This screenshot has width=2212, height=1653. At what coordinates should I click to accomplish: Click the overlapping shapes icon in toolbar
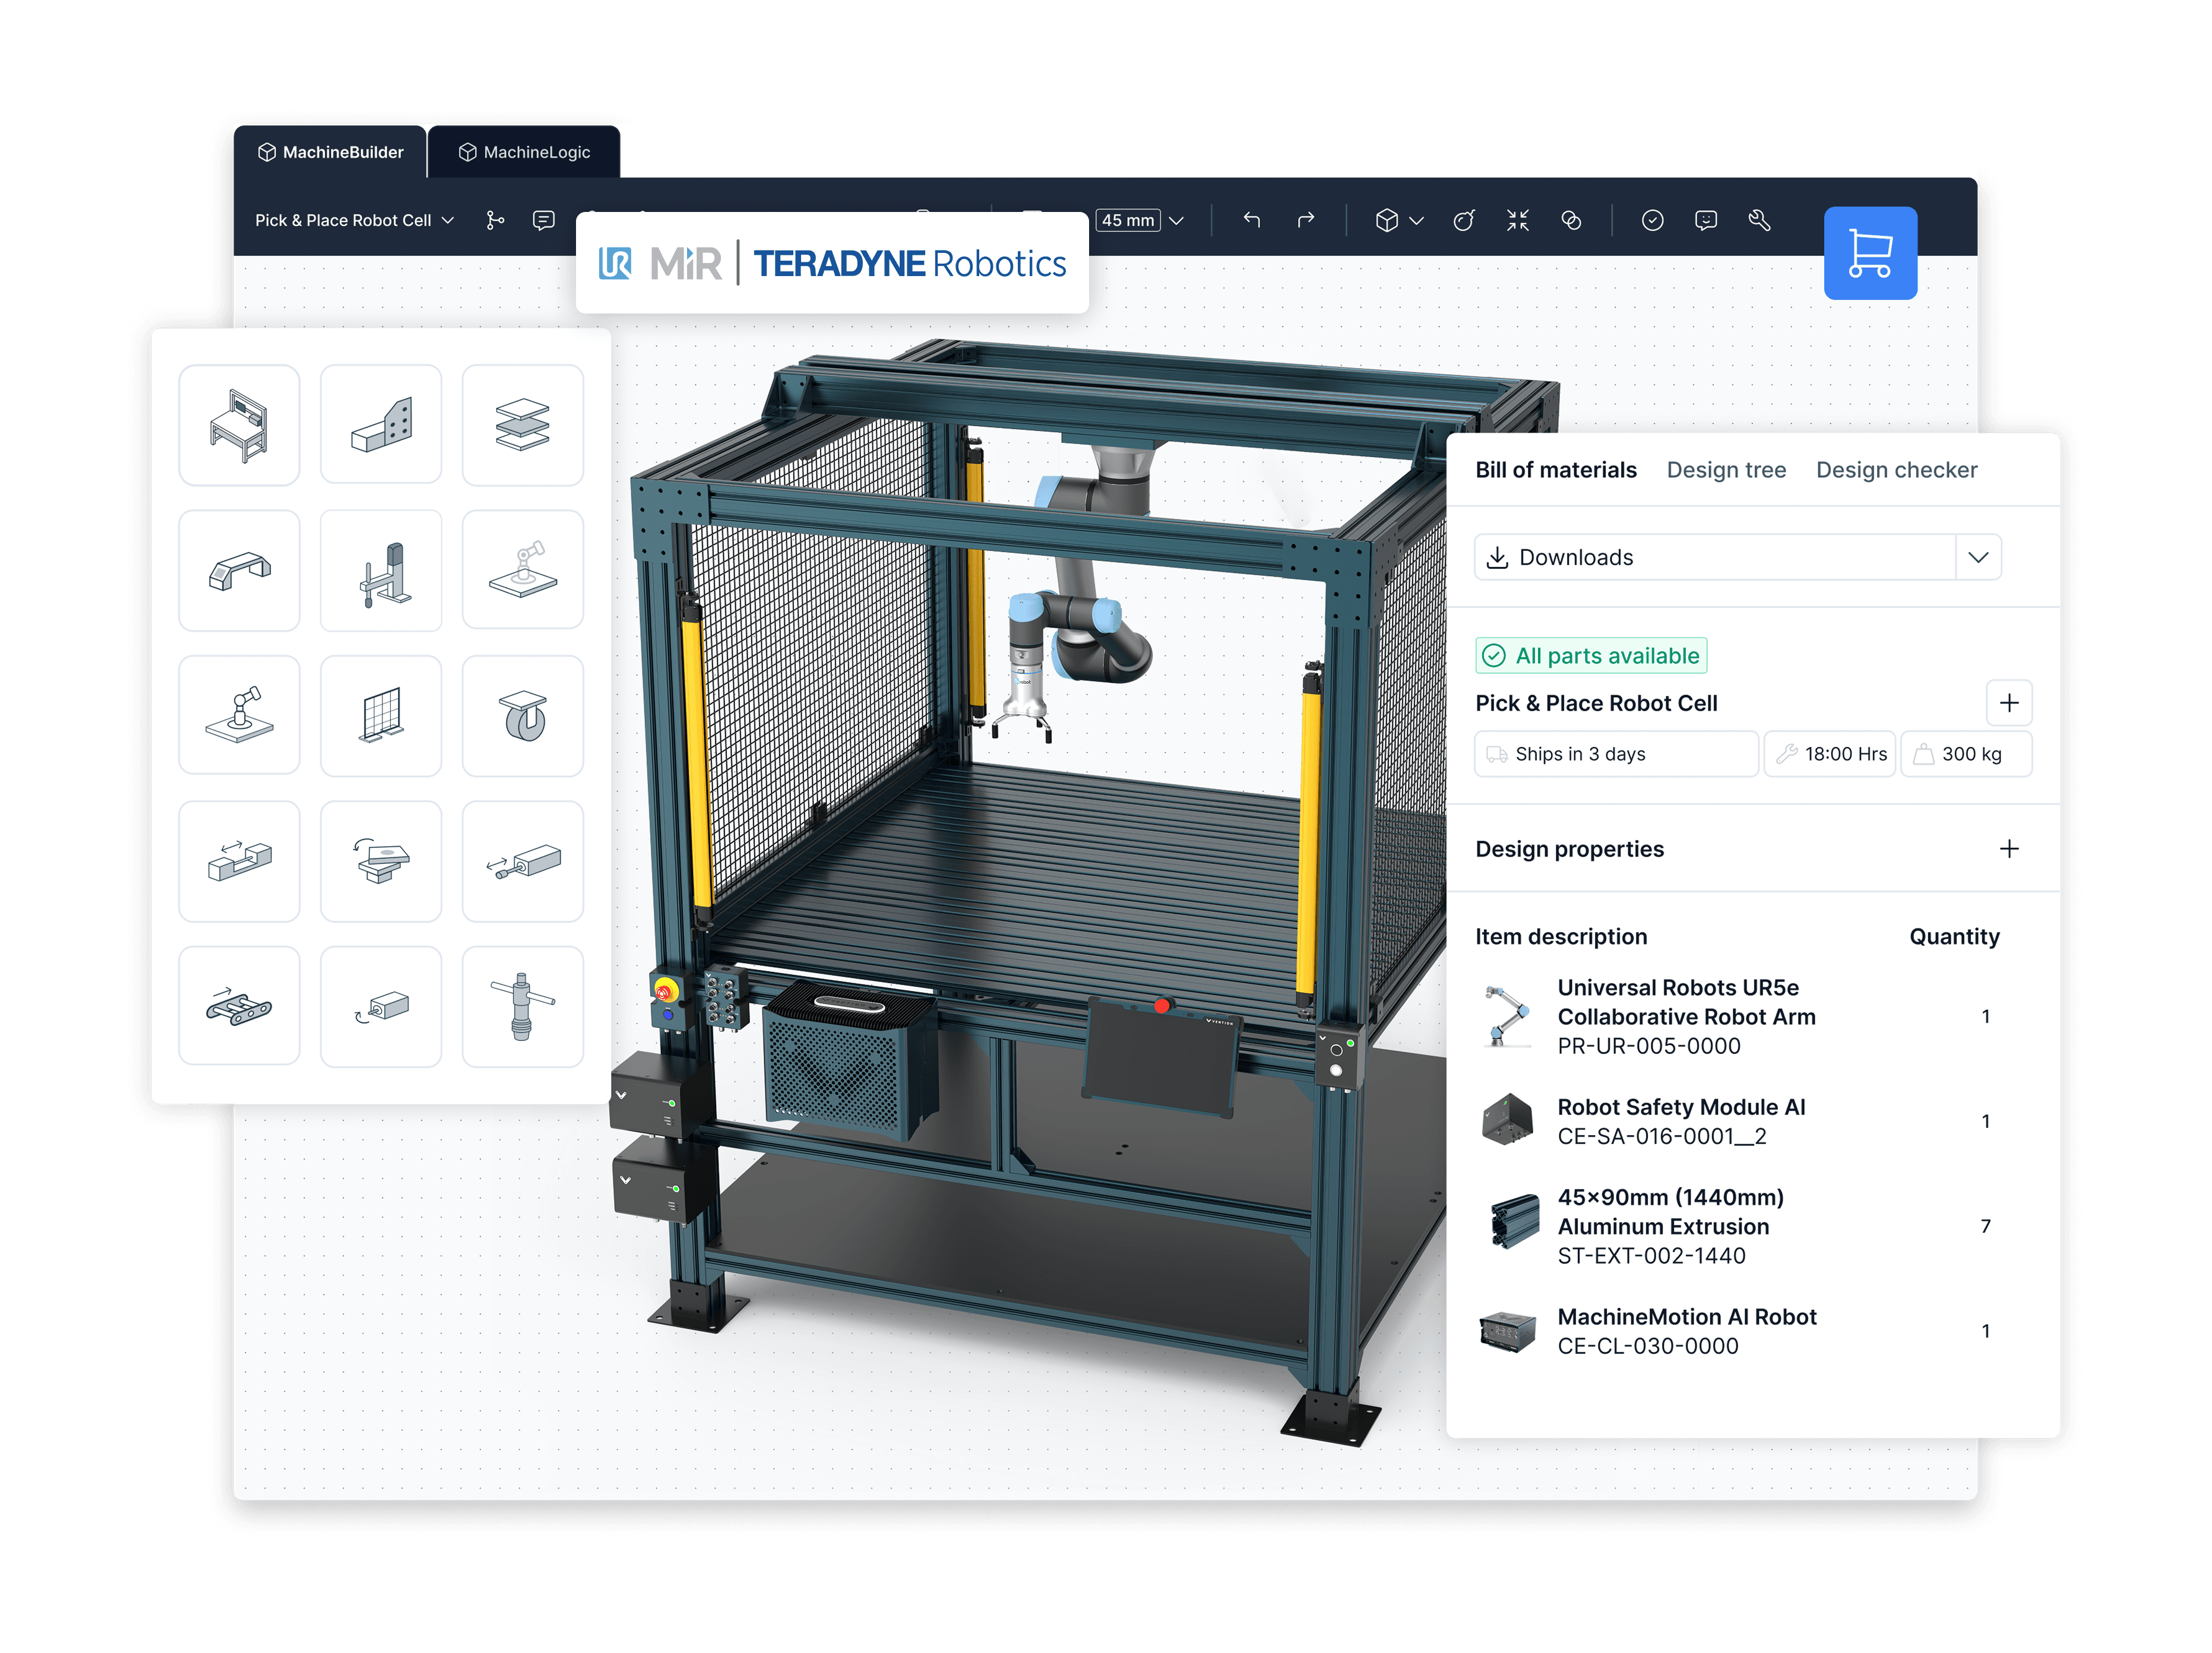tap(1571, 220)
